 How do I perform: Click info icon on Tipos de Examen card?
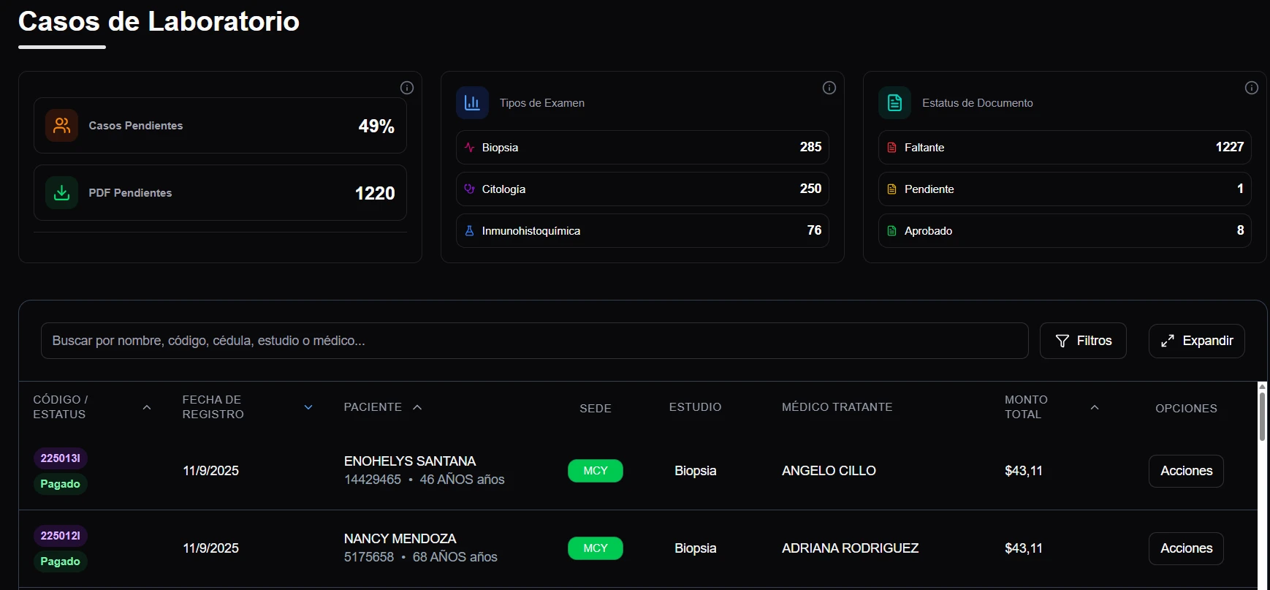coord(829,88)
